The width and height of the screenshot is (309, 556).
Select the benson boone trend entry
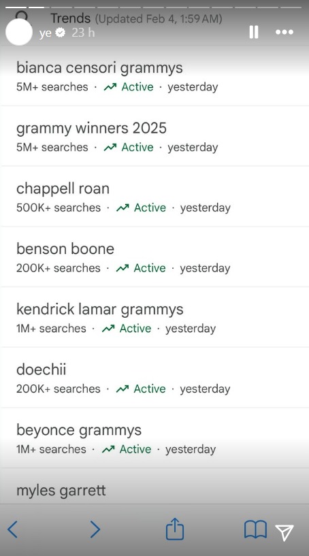[154, 257]
